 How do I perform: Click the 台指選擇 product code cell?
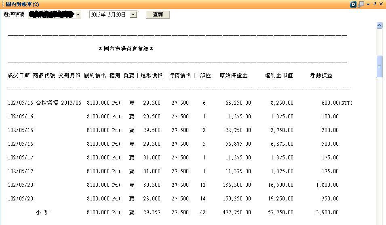pos(47,103)
